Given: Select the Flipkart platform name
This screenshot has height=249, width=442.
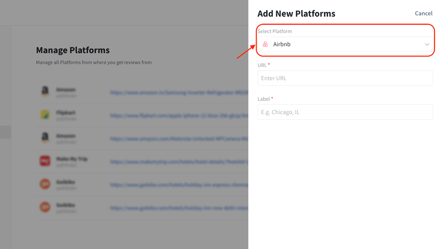Looking at the screenshot, I should coord(66,113).
